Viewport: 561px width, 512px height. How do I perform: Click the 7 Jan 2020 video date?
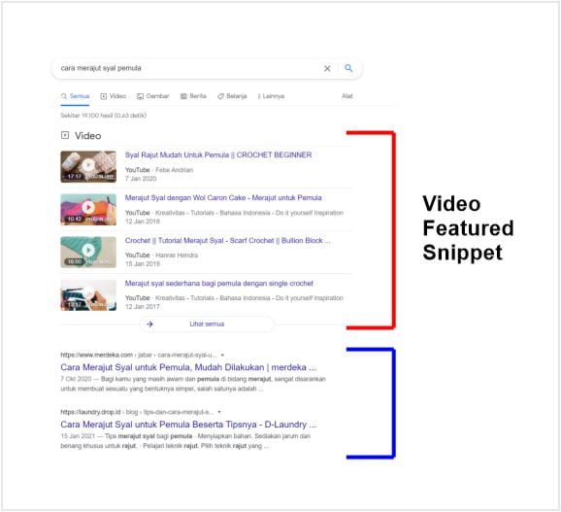tap(141, 179)
